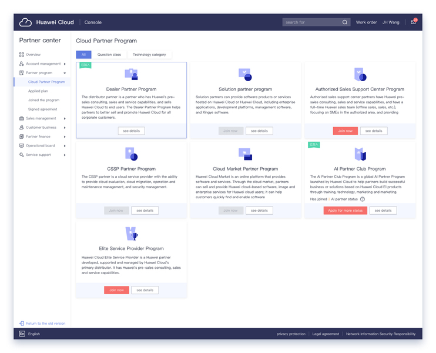This screenshot has height=353, width=436.
Task: Click the CSSP Partner Program illustration icon
Action: click(x=131, y=154)
